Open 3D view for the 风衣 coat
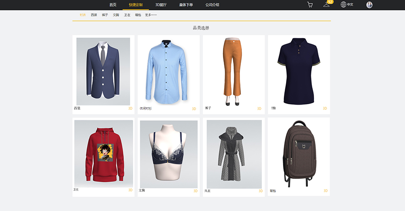Image resolution: width=405 pixels, height=211 pixels. pyautogui.click(x=261, y=191)
